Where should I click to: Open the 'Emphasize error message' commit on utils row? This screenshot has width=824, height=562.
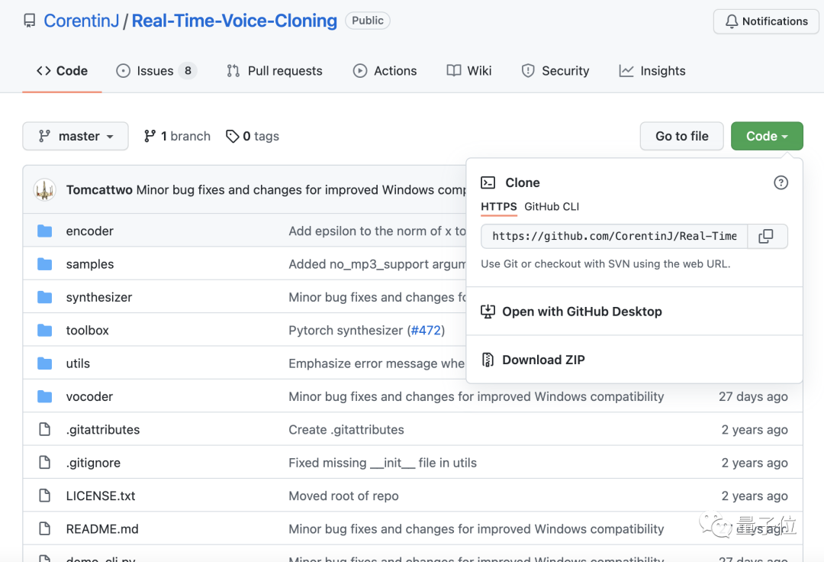[x=377, y=363]
